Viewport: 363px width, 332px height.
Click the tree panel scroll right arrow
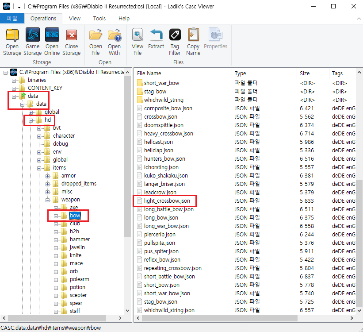pos(120,318)
